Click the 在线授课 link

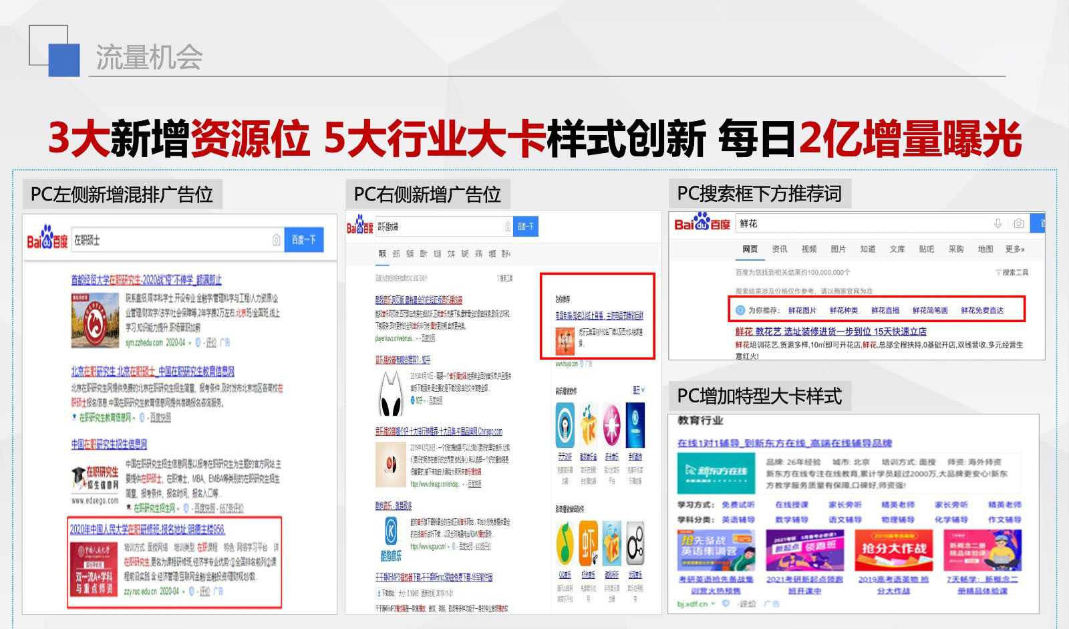pos(792,505)
